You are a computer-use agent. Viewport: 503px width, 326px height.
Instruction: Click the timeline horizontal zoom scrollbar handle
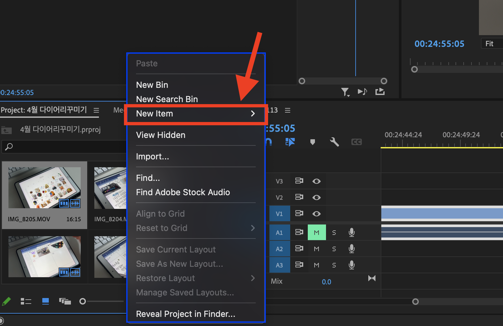(415, 302)
